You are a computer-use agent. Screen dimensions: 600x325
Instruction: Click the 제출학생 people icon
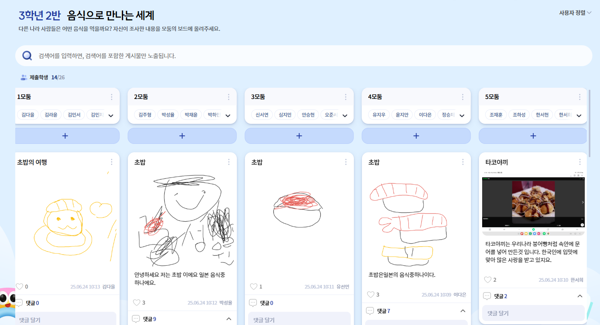(x=24, y=77)
